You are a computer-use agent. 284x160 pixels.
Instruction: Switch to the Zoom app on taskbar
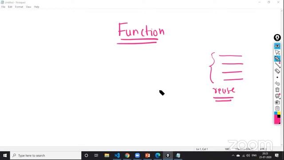[137, 156]
